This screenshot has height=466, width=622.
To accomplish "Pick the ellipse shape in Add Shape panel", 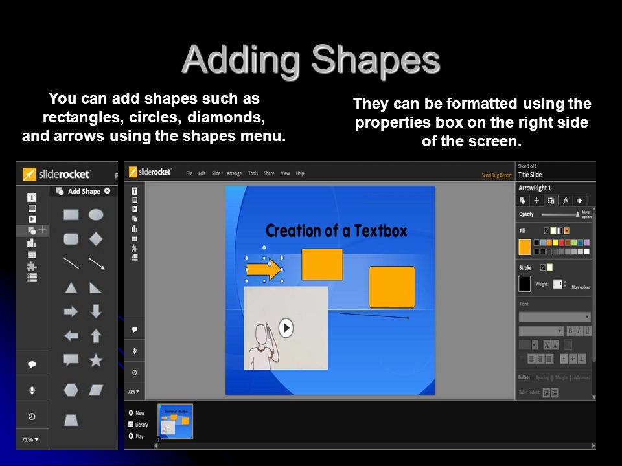I will click(x=96, y=215).
